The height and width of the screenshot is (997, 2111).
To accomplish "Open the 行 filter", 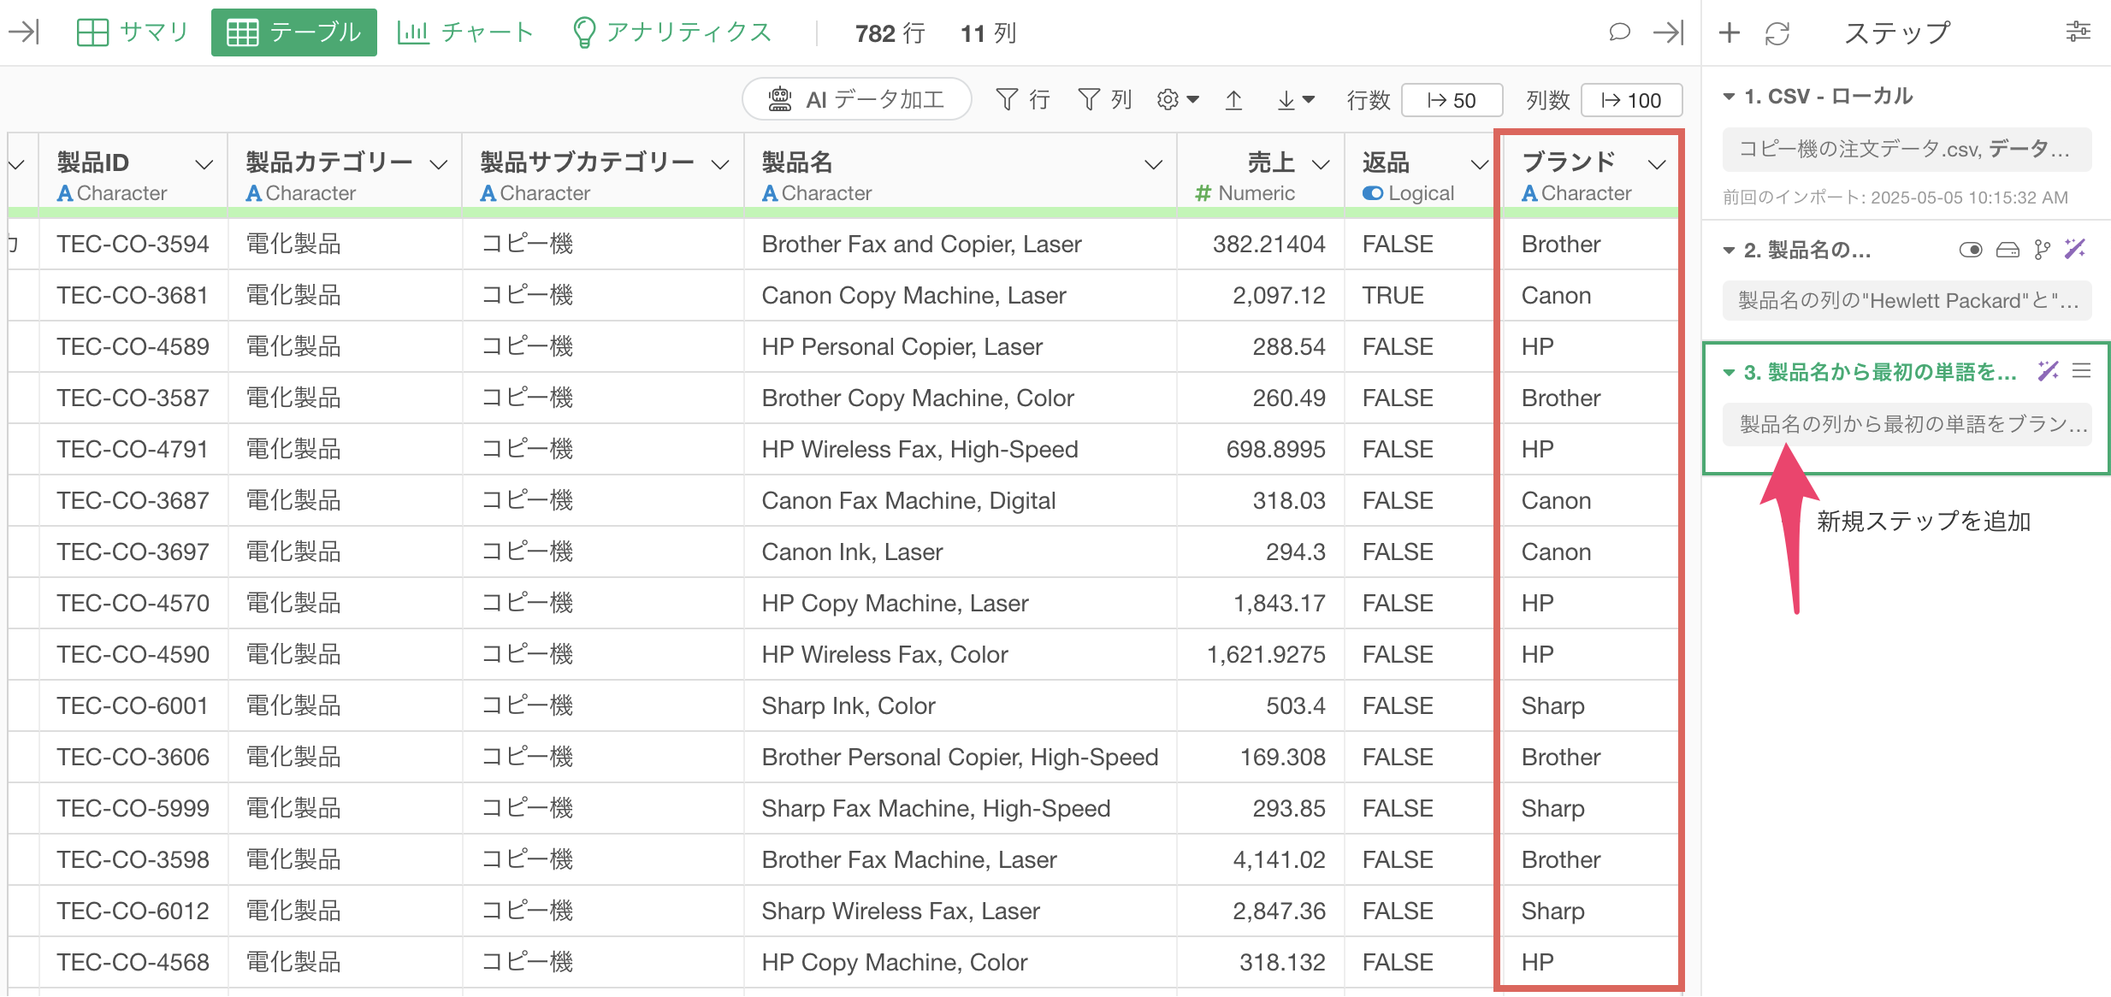I will [x=1024, y=100].
